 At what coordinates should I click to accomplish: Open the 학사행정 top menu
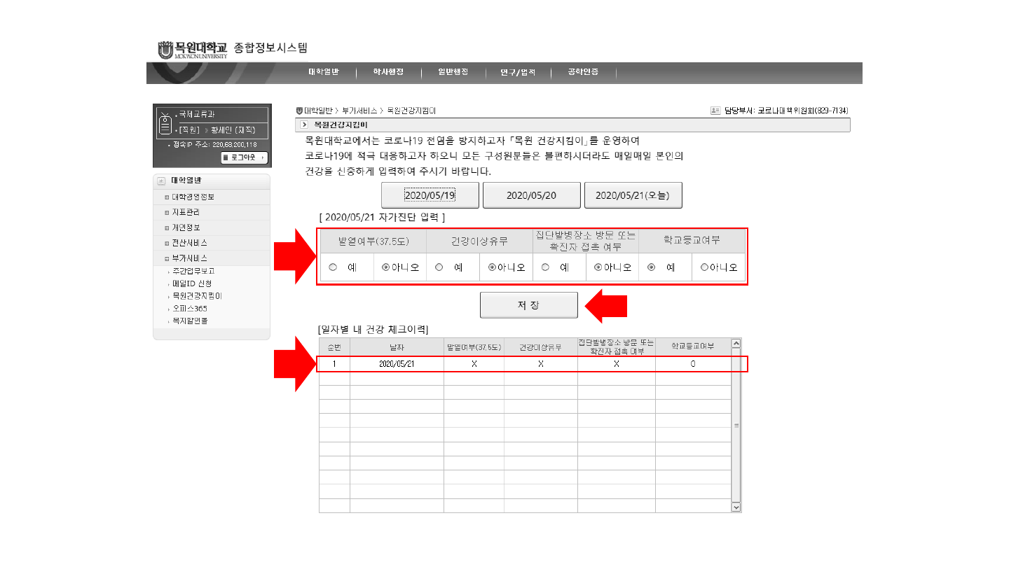pos(388,72)
